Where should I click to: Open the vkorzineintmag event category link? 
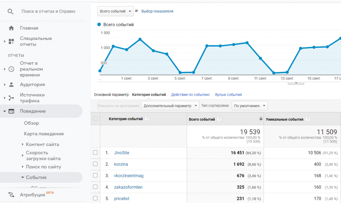point(129,176)
